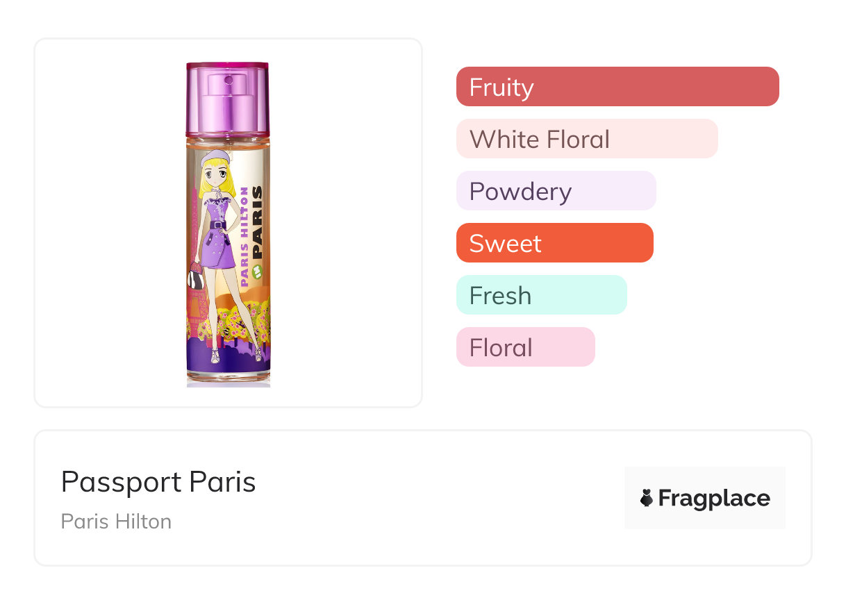
Task: Click the Fragplace wordmark text
Action: [714, 498]
